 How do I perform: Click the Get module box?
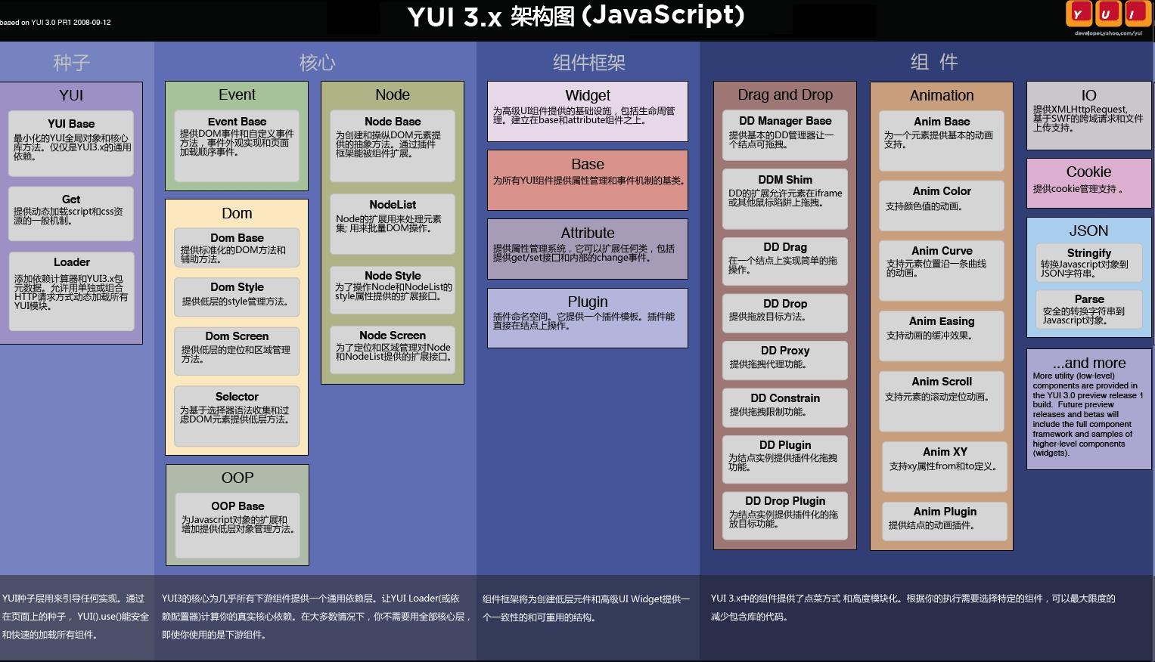(71, 213)
